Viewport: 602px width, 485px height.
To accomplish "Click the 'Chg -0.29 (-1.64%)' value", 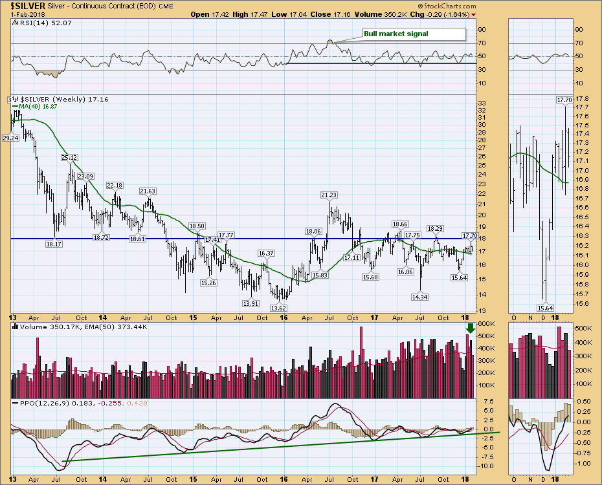I will point(440,15).
